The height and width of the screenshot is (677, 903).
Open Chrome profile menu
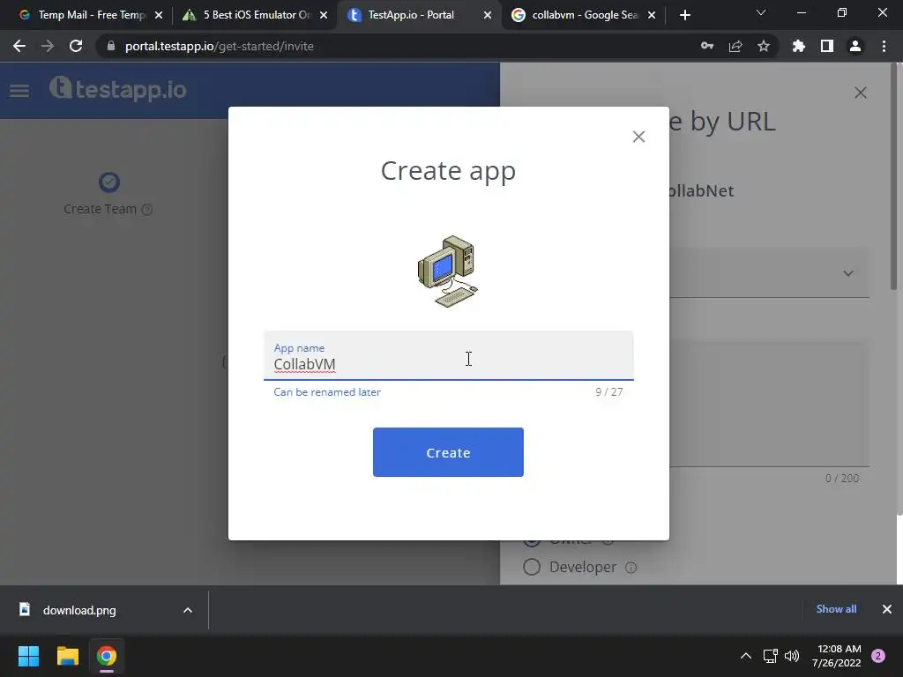click(855, 46)
